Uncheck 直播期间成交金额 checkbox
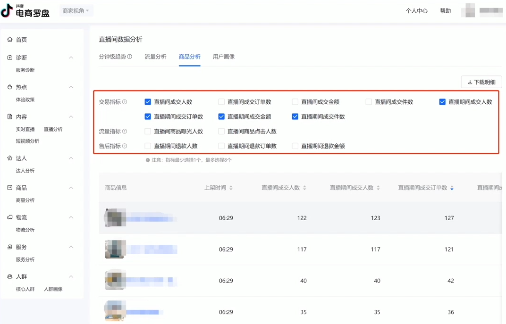Screen dimensions: 506x324 coord(221,116)
